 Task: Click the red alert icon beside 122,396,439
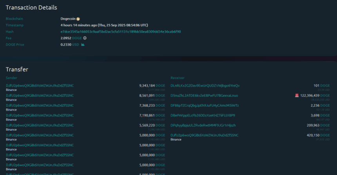[x=297, y=95]
